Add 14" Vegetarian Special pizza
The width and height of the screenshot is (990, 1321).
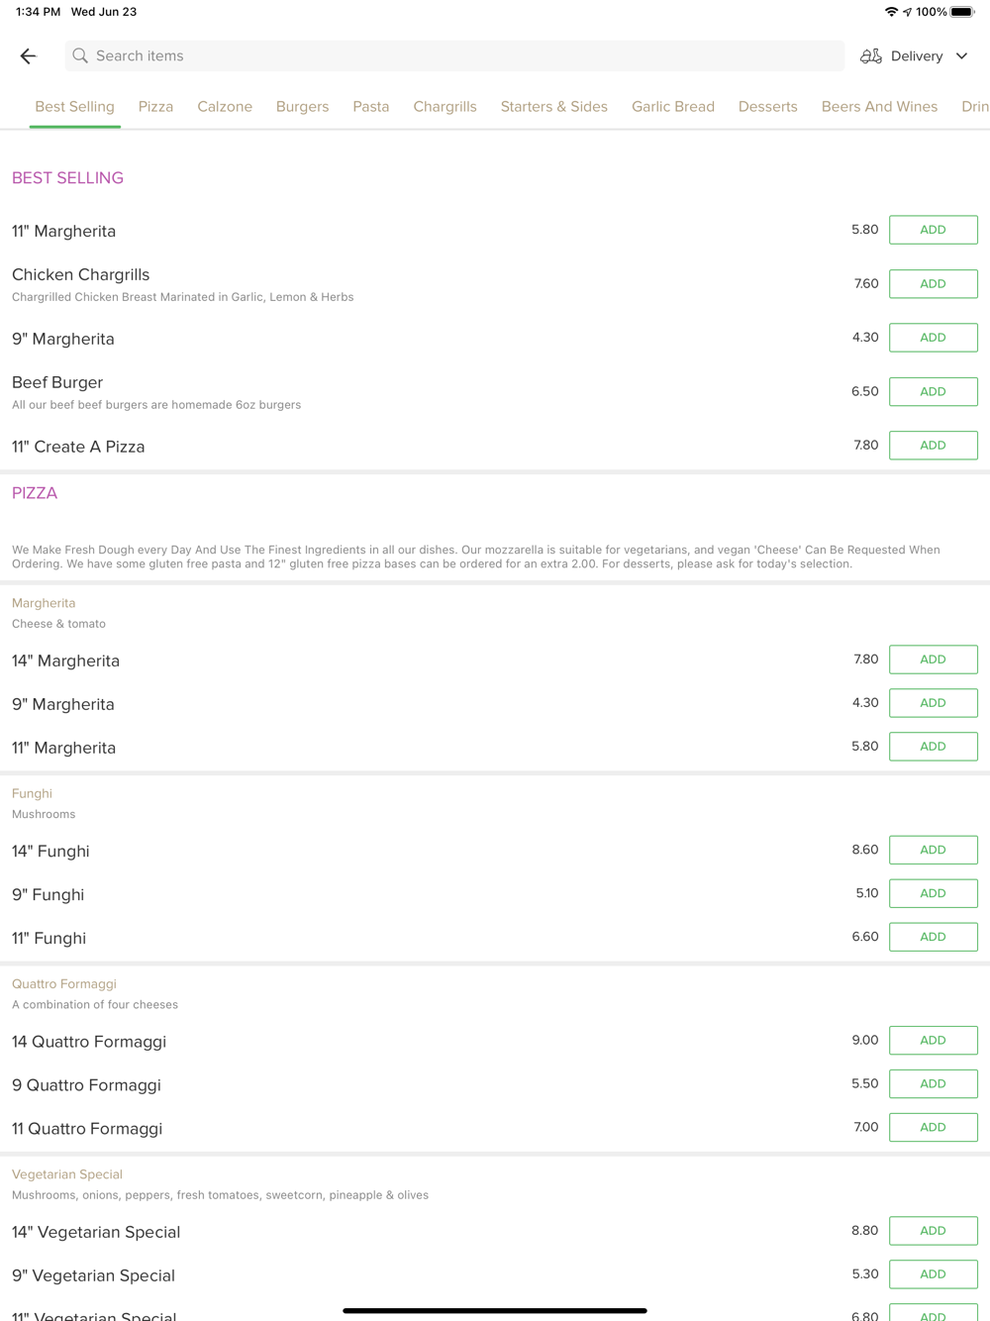933,1231
